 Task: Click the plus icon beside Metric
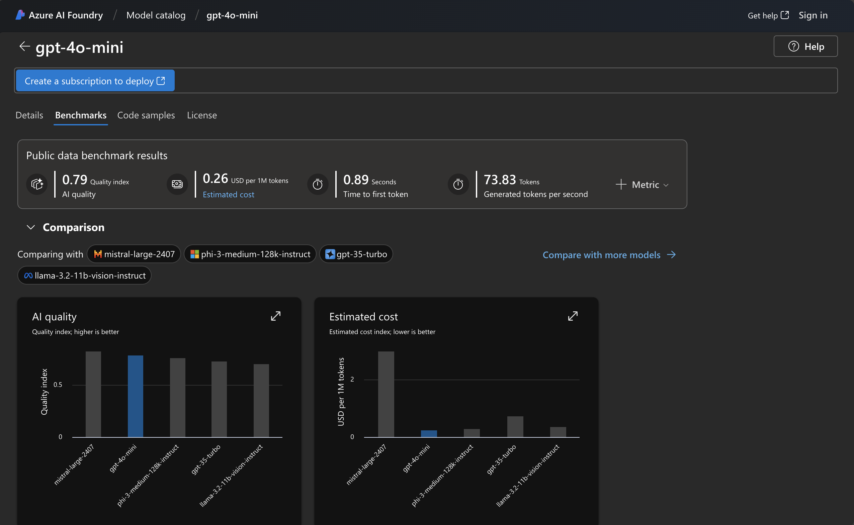click(621, 184)
